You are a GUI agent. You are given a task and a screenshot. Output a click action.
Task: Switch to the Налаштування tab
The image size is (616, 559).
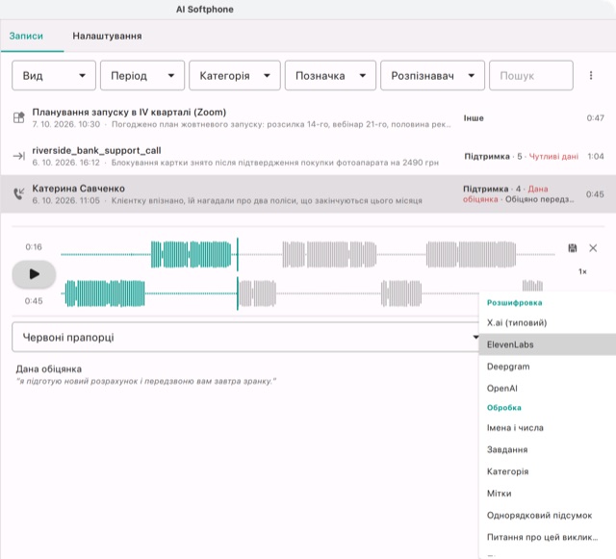107,36
